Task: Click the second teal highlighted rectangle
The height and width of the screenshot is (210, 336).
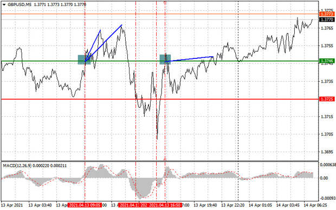Action: [x=165, y=60]
